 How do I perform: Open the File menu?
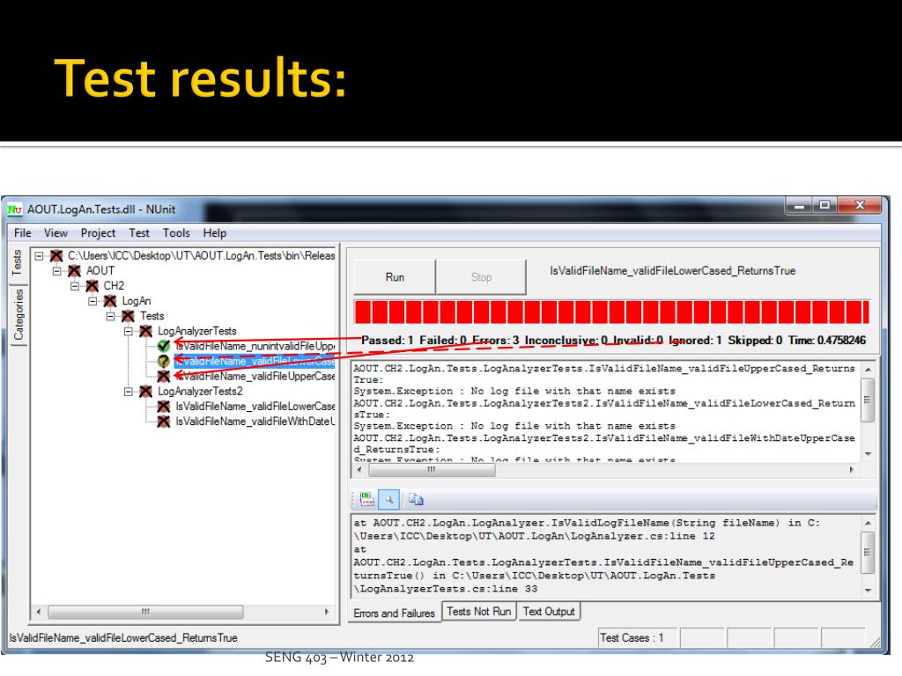(x=22, y=232)
